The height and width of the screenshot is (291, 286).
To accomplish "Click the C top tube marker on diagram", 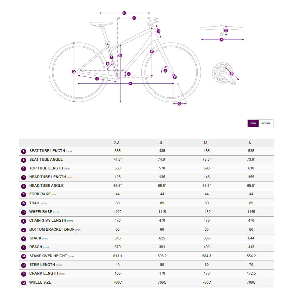I will [x=124, y=13].
